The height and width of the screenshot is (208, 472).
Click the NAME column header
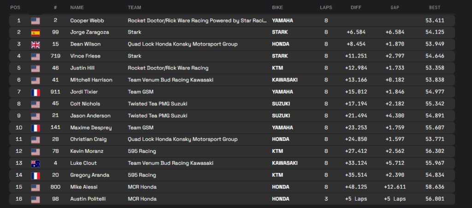pos(77,7)
